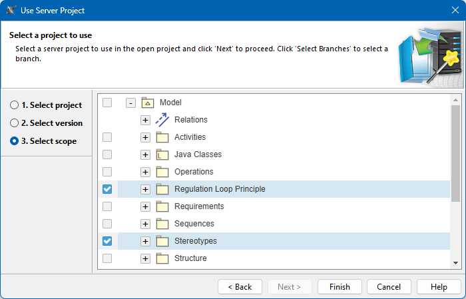Check the Sequences checkbox
The height and width of the screenshot is (299, 466).
coord(107,224)
